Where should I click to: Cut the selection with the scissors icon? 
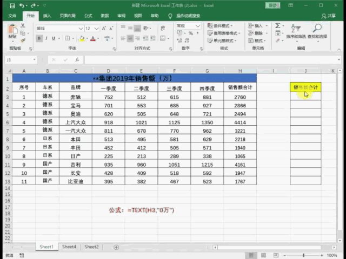23,25
